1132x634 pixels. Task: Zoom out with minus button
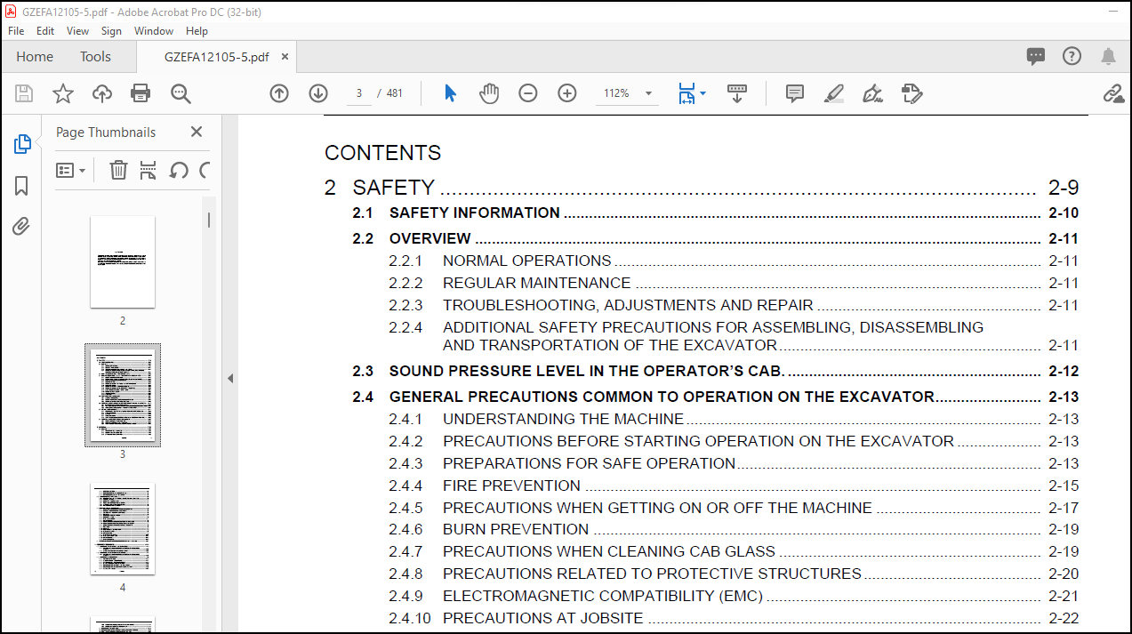coord(528,93)
